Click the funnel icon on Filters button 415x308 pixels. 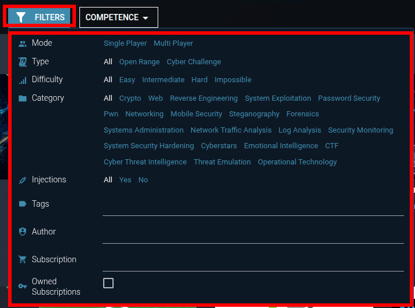(x=21, y=17)
